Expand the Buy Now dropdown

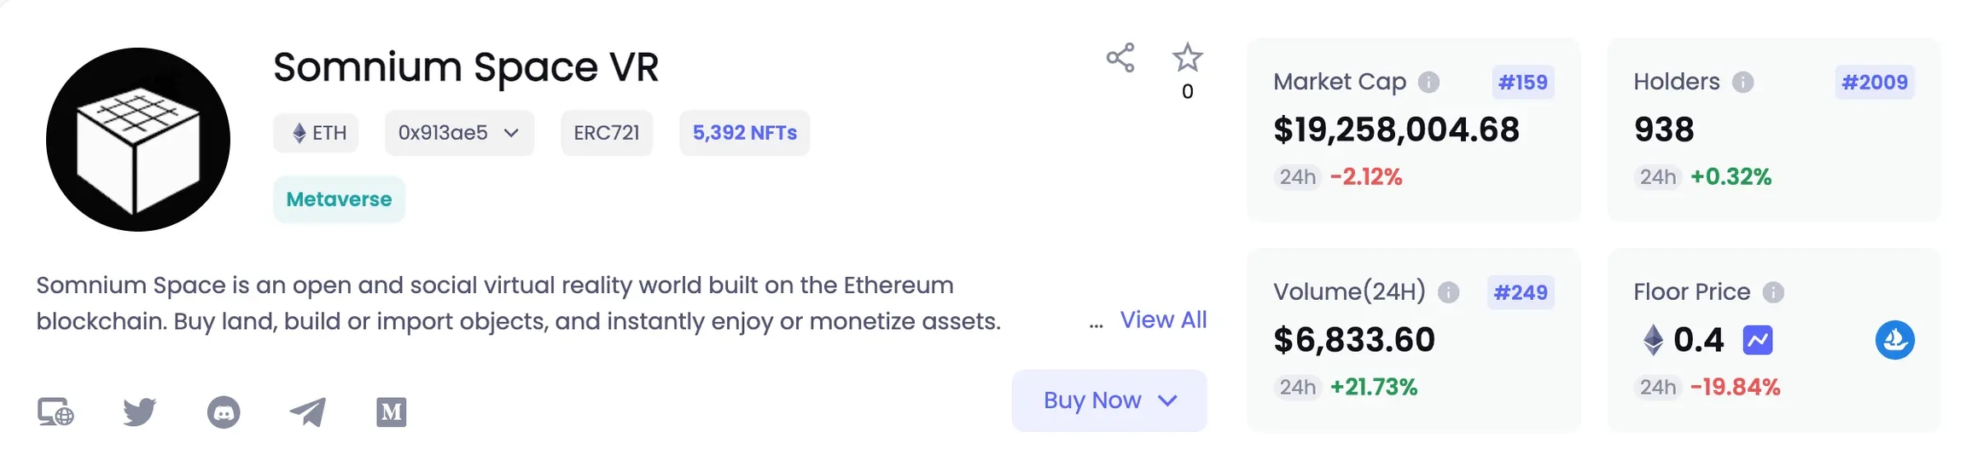[1108, 400]
